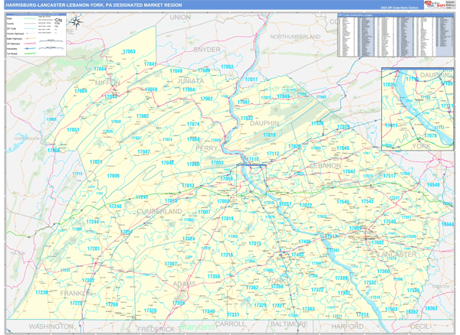The width and height of the screenshot is (460, 335).
Task: Select ZIP code 17013
Action: (188, 186)
